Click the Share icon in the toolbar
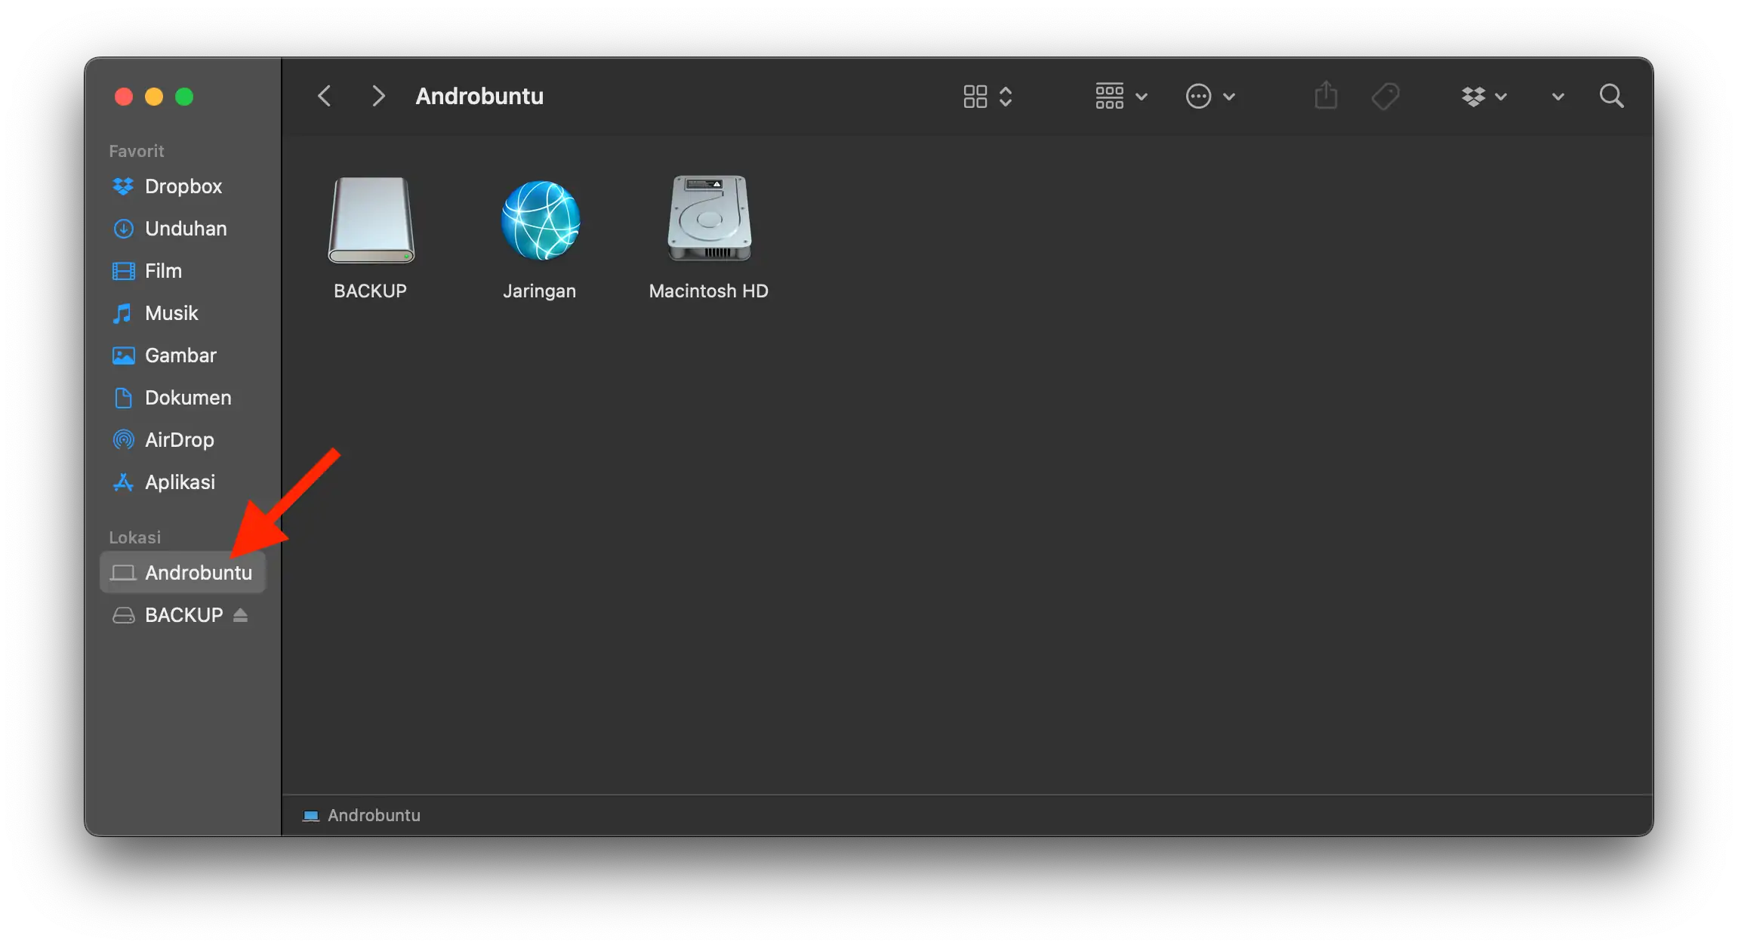 1325,95
